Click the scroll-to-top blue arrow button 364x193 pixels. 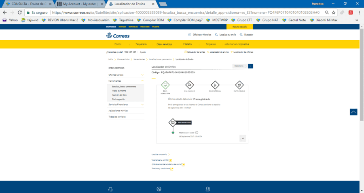coord(353,112)
